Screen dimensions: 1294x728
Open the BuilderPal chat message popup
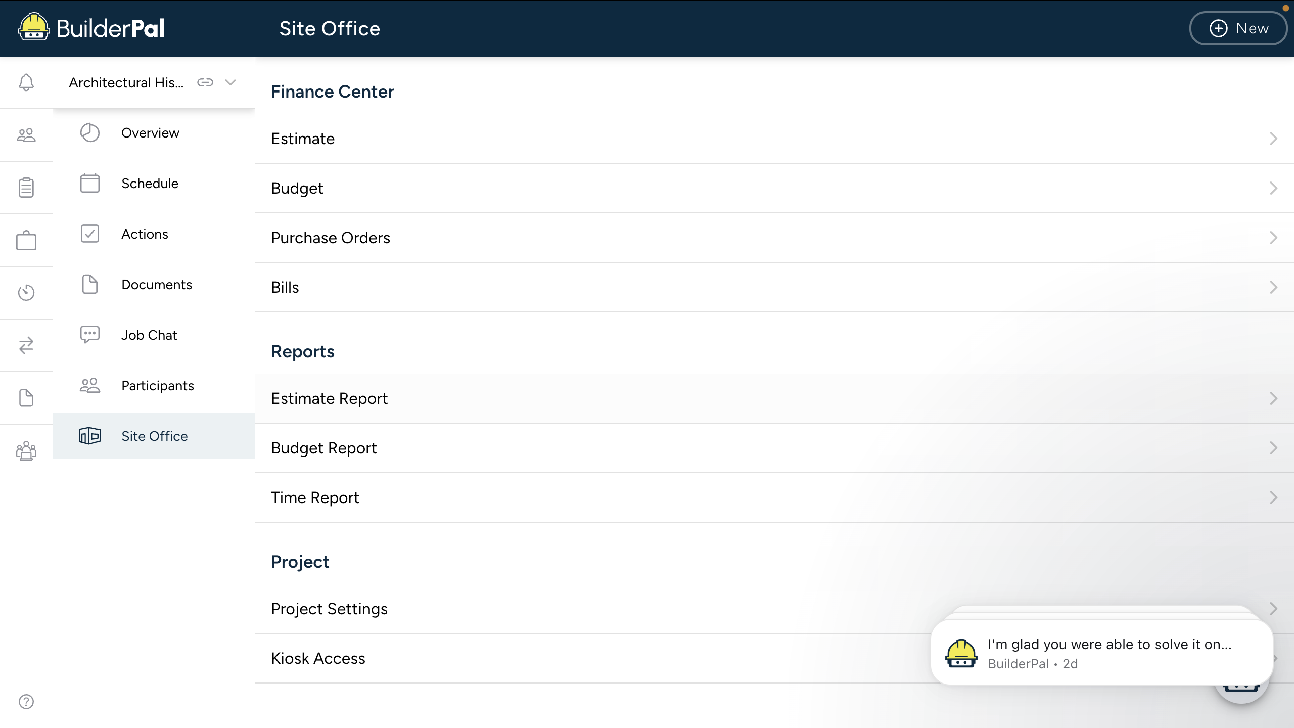1102,653
